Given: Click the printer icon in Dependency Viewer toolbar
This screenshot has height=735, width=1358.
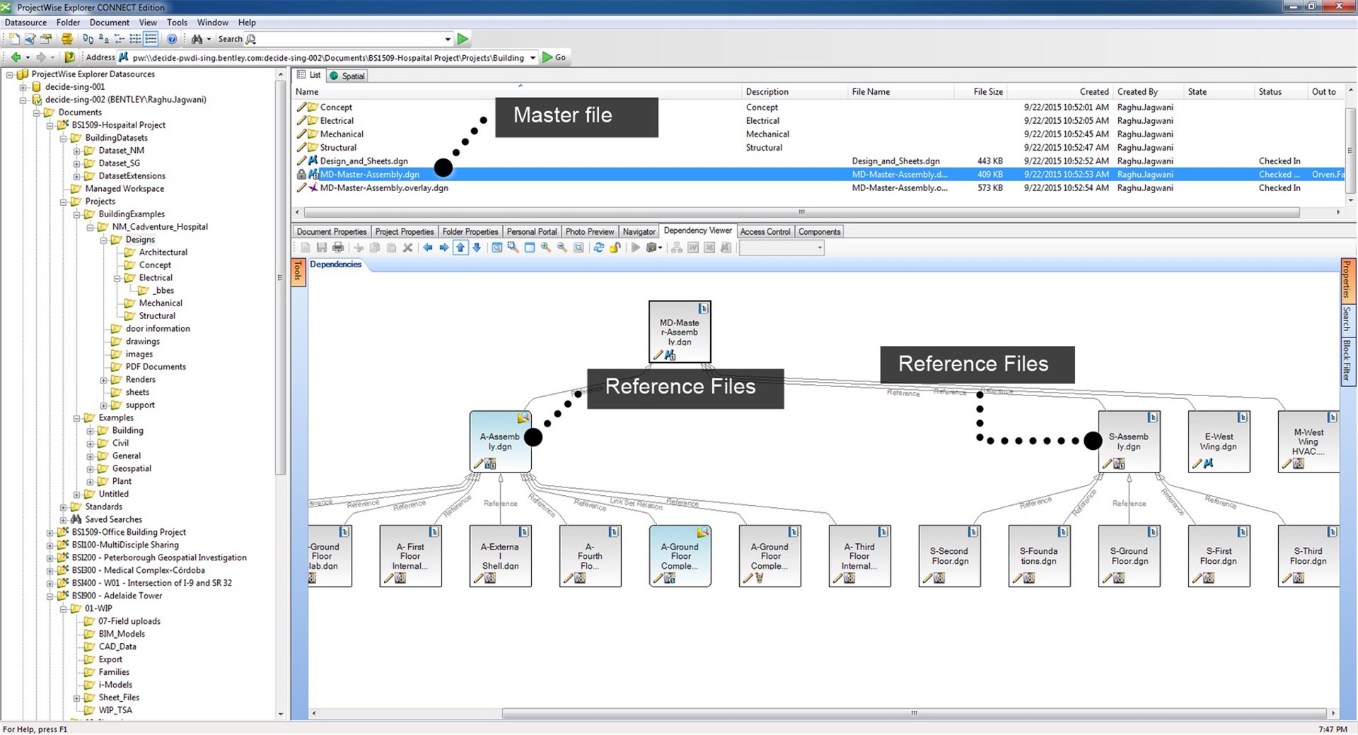Looking at the screenshot, I should click(x=338, y=248).
